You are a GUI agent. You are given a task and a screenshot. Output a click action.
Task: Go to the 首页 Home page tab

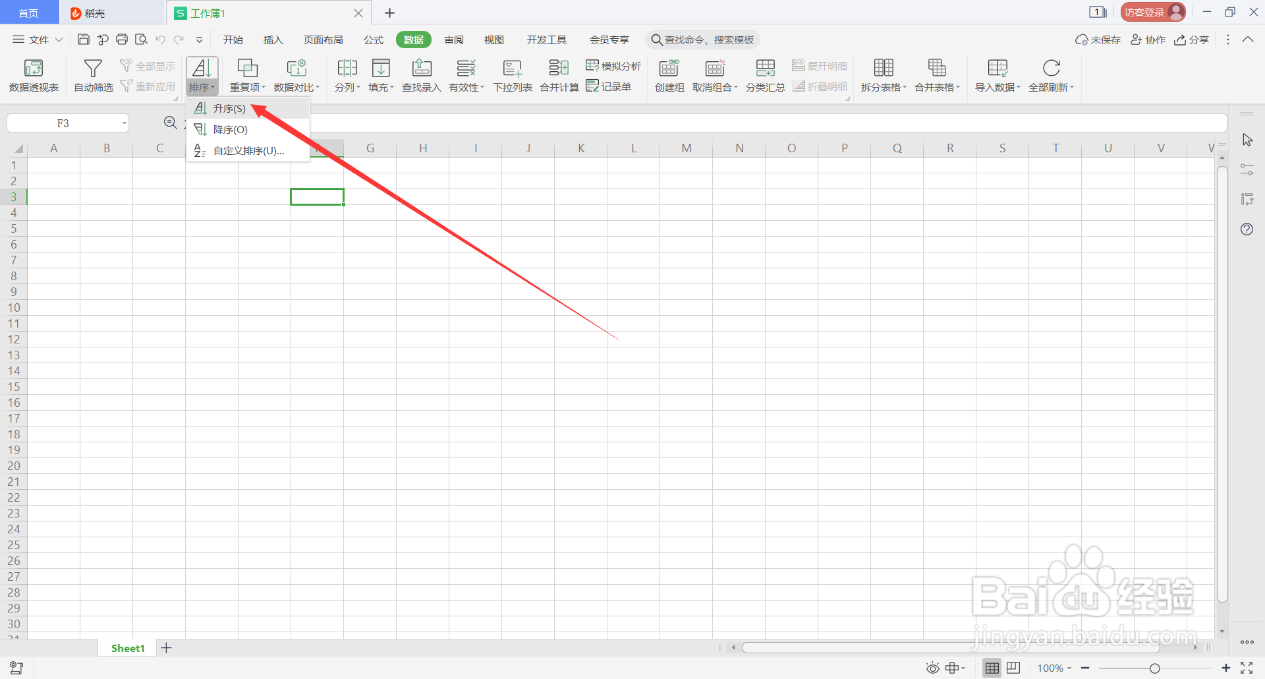pos(28,13)
